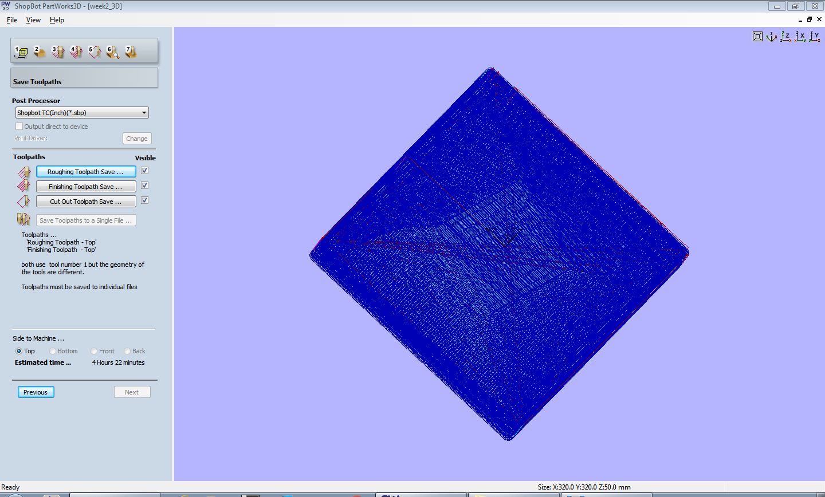Click Save Toolpaths to a Single File
Viewport: 825px width, 497px height.
[x=86, y=220]
